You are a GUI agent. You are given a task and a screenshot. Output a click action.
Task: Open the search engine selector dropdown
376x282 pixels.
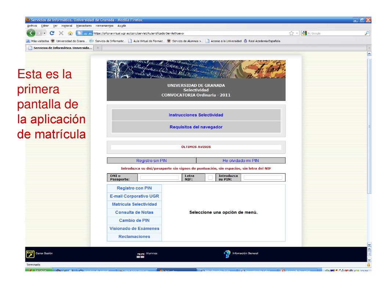coord(308,33)
